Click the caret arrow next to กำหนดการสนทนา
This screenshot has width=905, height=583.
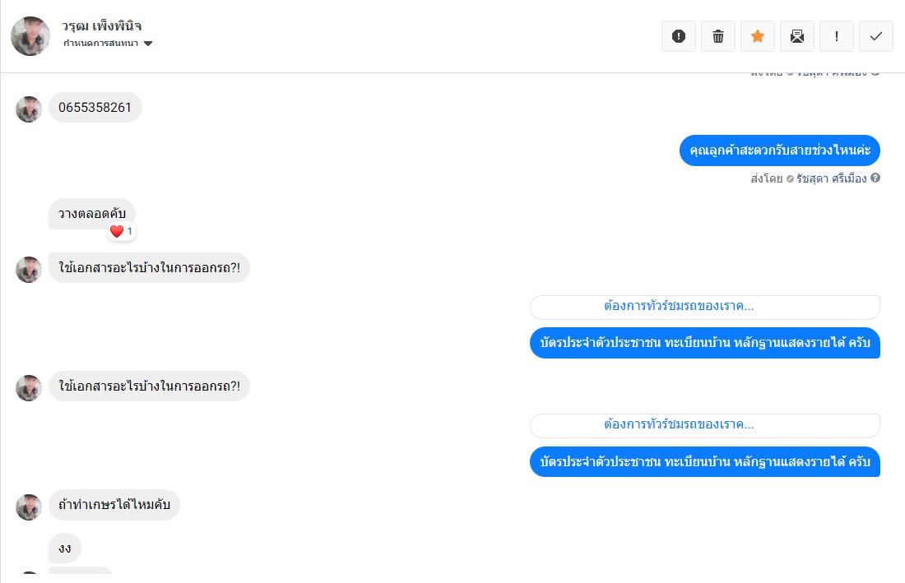tap(148, 44)
